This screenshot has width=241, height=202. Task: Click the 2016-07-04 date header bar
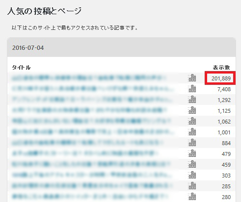(x=121, y=48)
